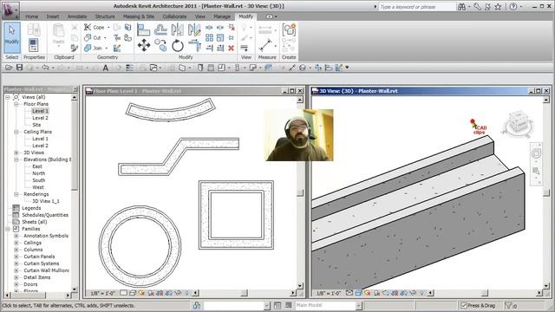The width and height of the screenshot is (555, 312).
Task: Select the Align tool in Modify panel
Action: pyautogui.click(x=143, y=29)
